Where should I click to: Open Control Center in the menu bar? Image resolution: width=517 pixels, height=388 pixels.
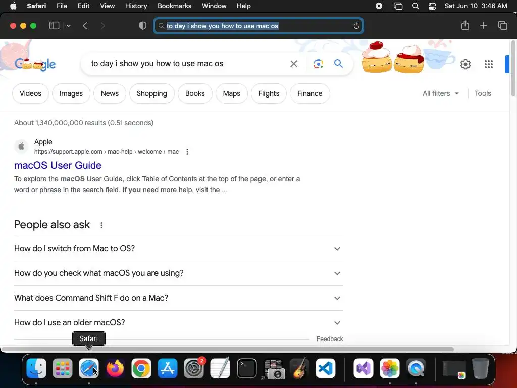432,6
